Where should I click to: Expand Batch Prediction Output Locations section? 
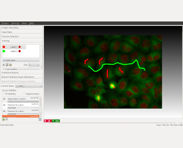tap(22, 81)
